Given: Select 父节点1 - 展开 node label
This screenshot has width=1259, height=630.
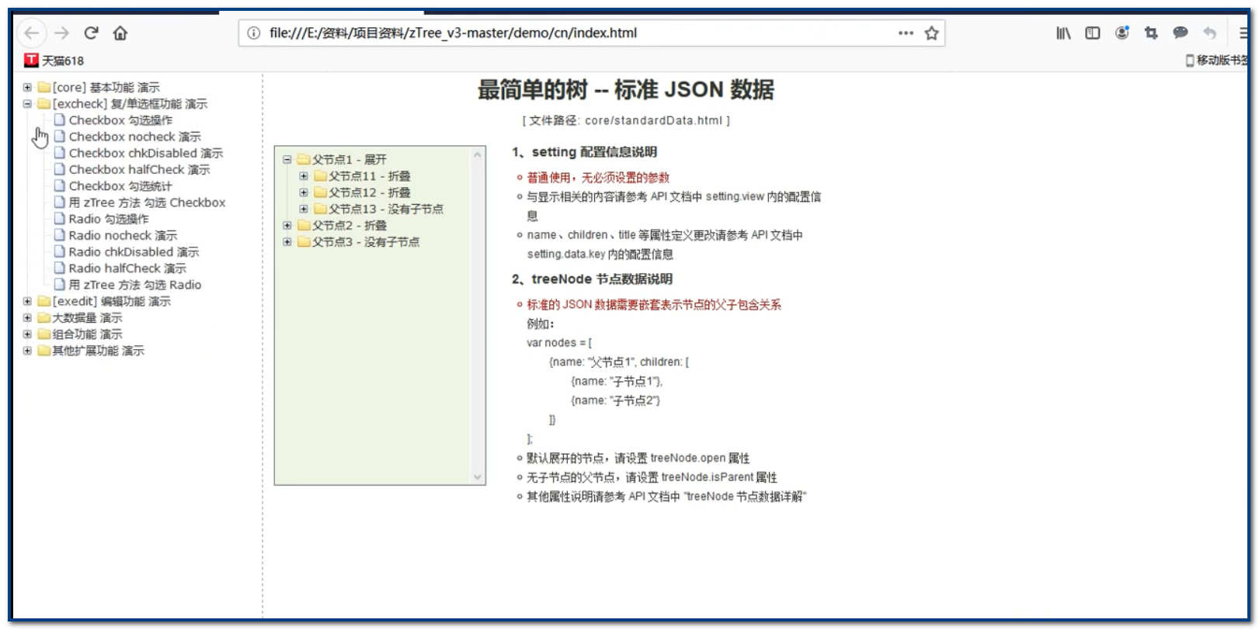Looking at the screenshot, I should tap(349, 159).
